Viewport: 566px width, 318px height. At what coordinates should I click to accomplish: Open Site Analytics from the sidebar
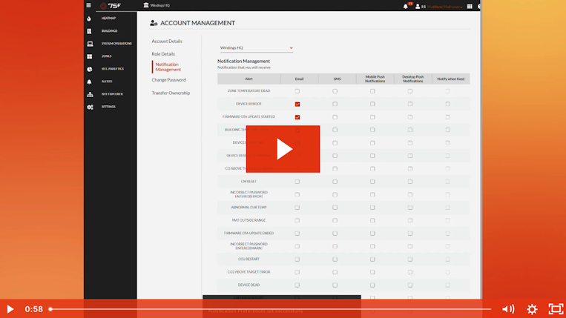(x=112, y=69)
